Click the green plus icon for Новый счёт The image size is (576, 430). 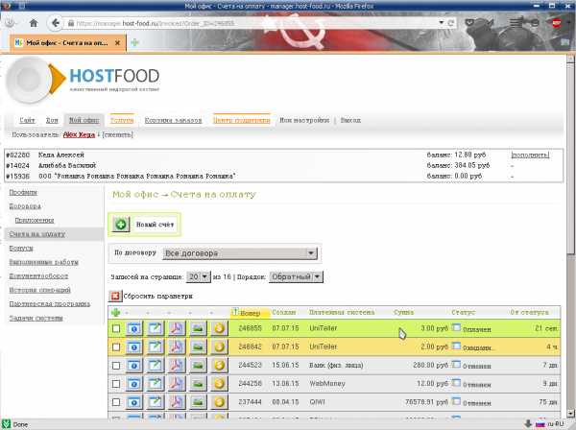tap(121, 225)
